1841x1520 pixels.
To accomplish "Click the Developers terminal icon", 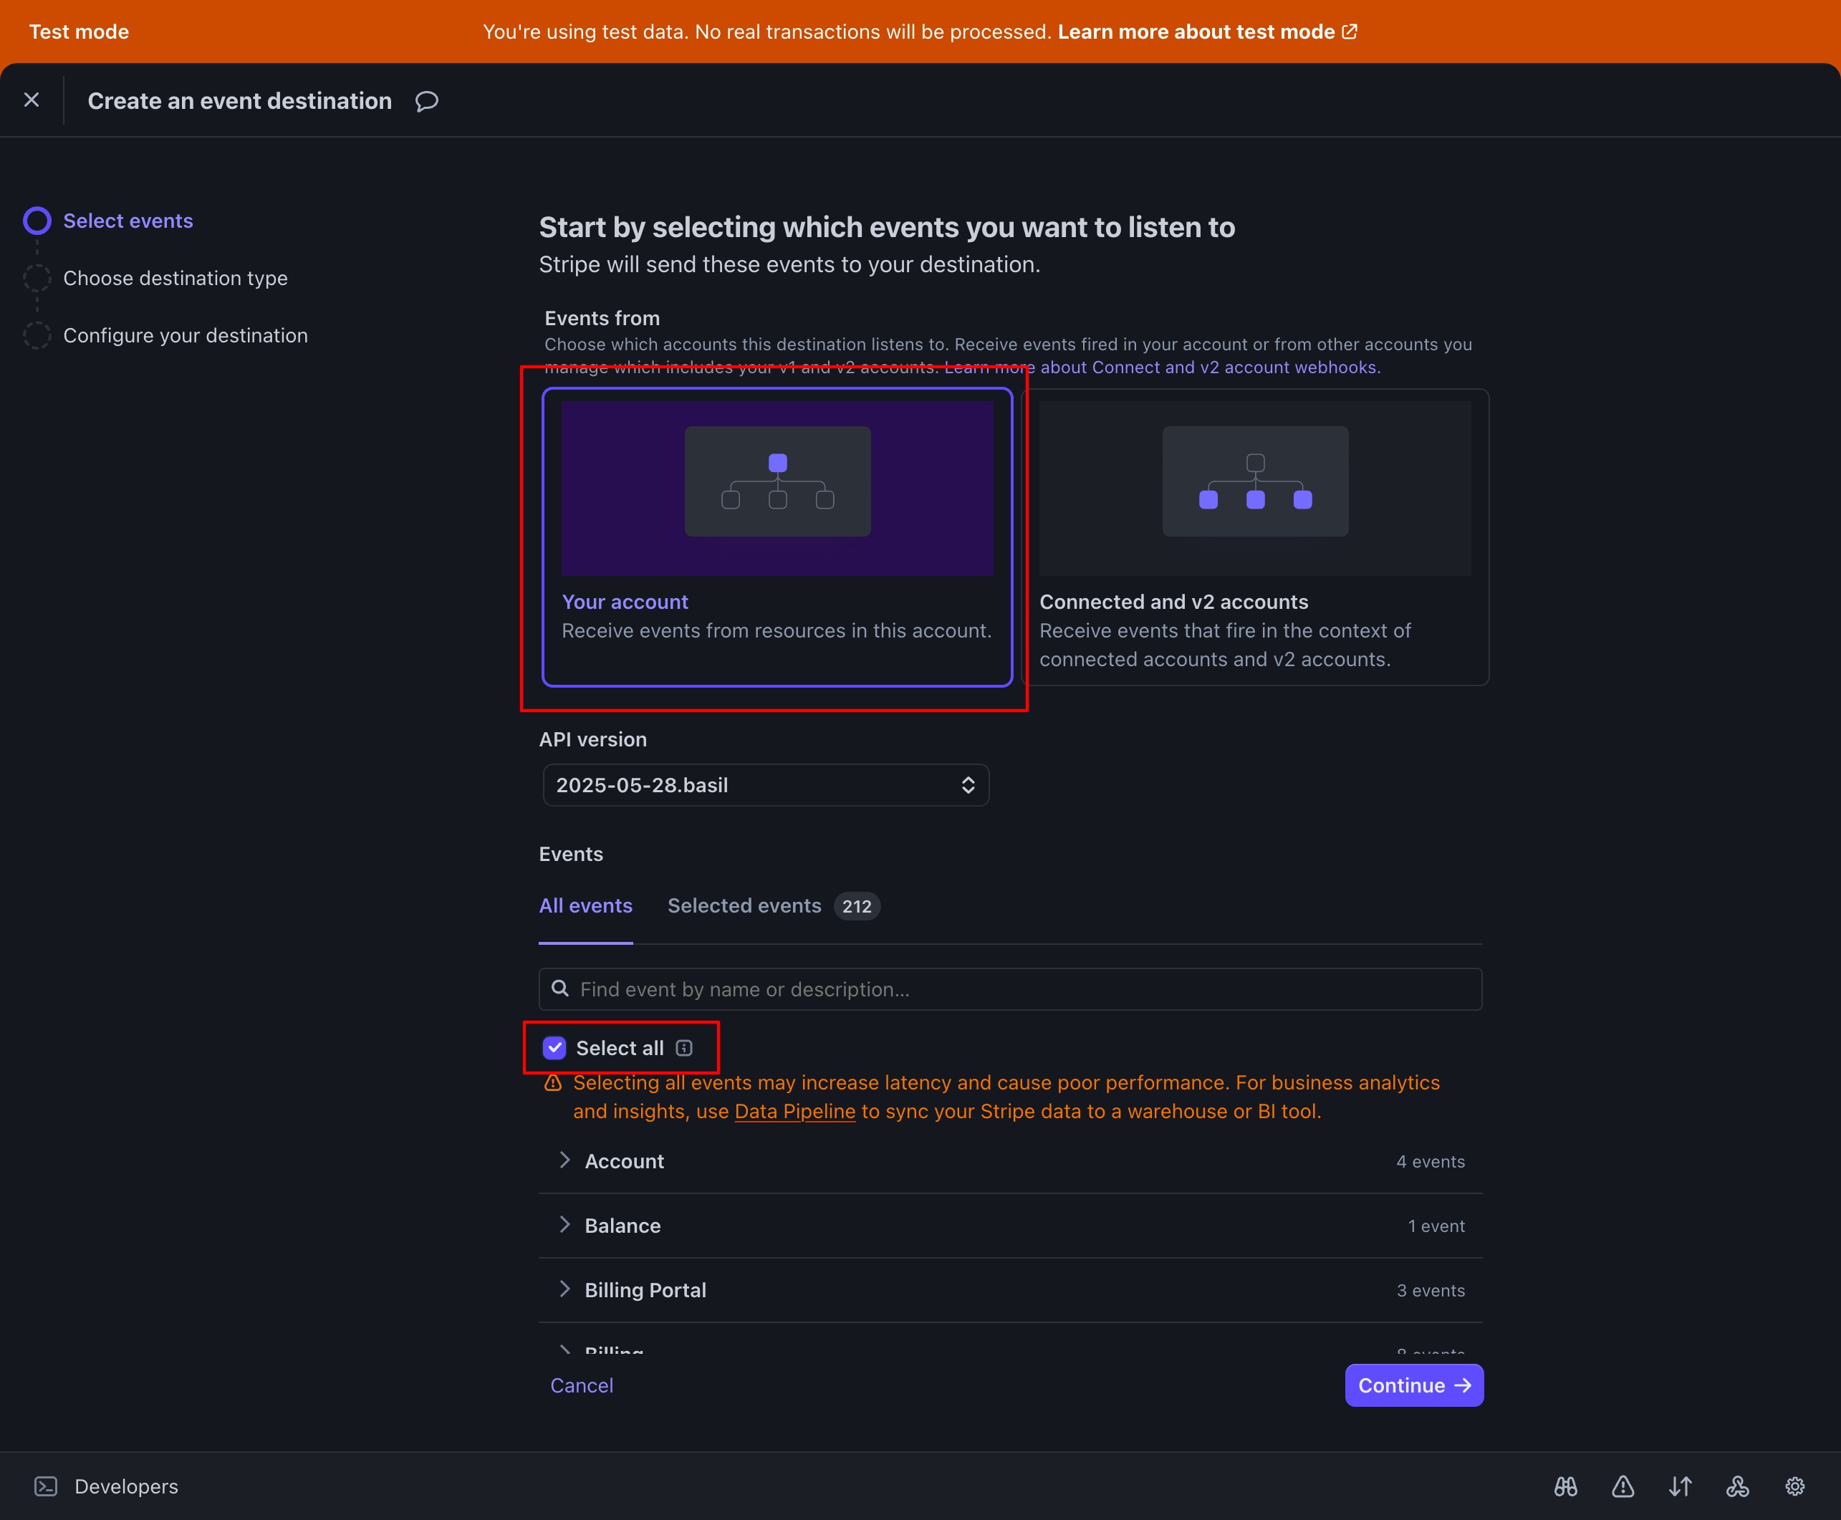I will tap(46, 1486).
